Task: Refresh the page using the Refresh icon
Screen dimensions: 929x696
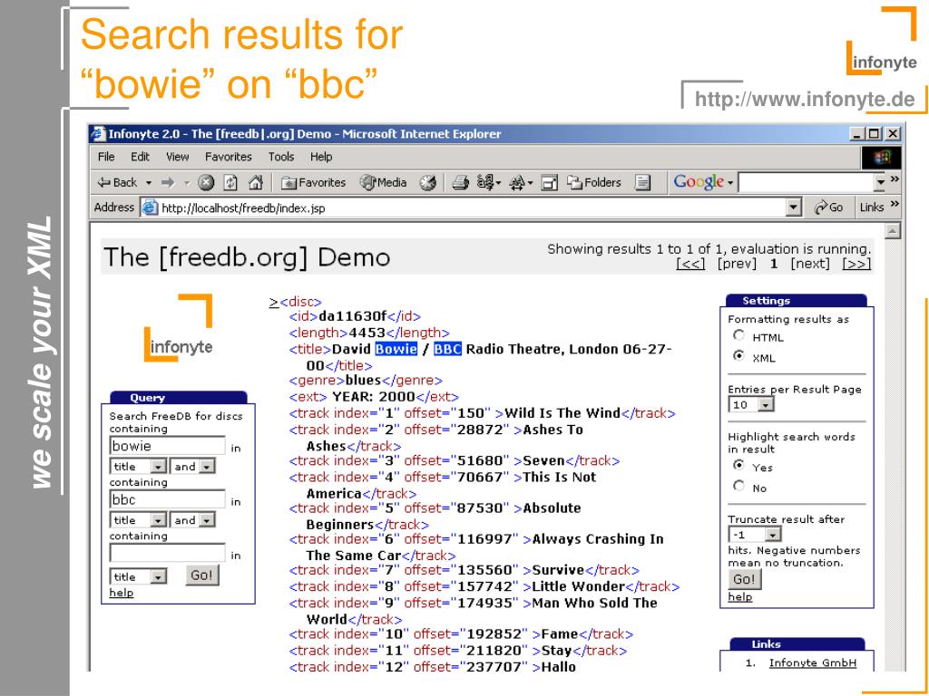Action: [x=230, y=183]
